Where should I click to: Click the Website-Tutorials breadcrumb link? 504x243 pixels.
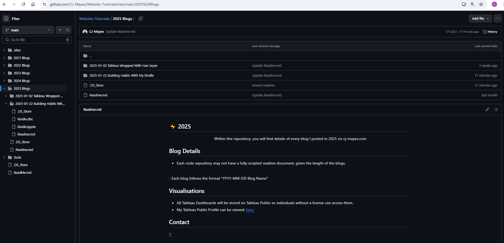[x=94, y=19]
